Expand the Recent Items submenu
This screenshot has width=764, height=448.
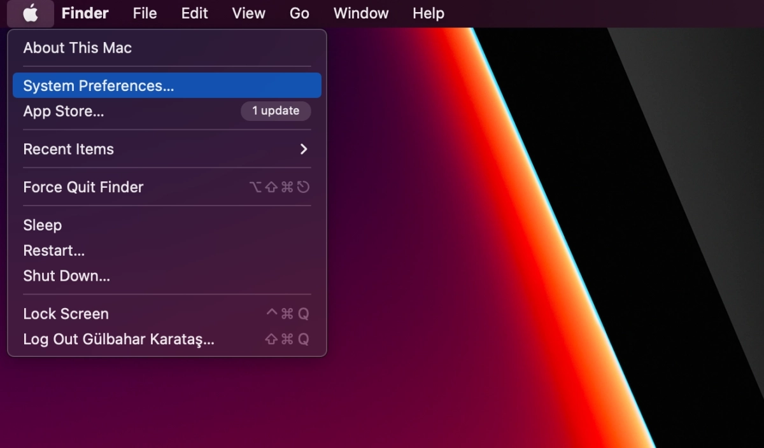click(x=68, y=149)
